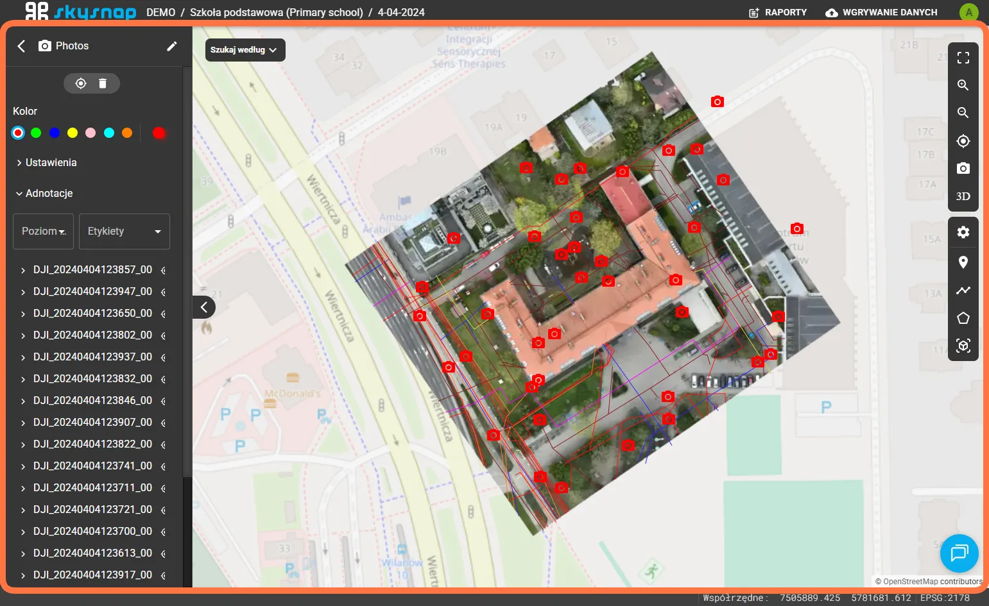Screen dimensions: 989x606
Task: Open the camera photo tool in map toolbar
Action: click(963, 168)
